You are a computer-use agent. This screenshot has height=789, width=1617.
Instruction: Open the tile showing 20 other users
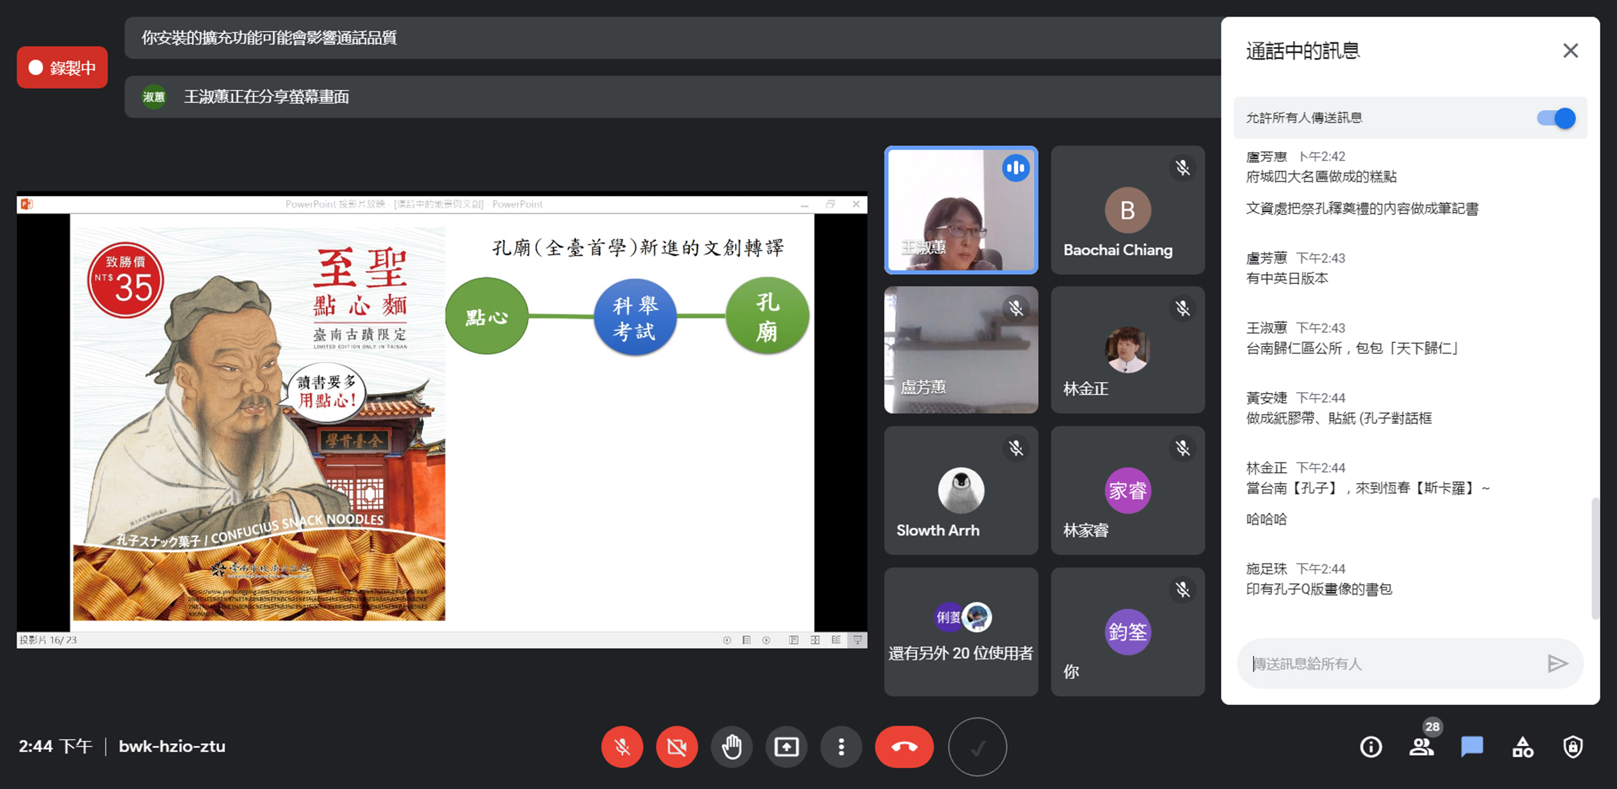(x=961, y=632)
